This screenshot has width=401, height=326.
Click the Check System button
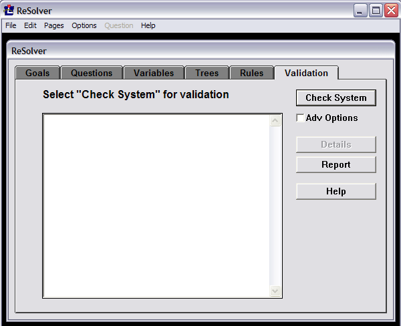click(x=336, y=98)
